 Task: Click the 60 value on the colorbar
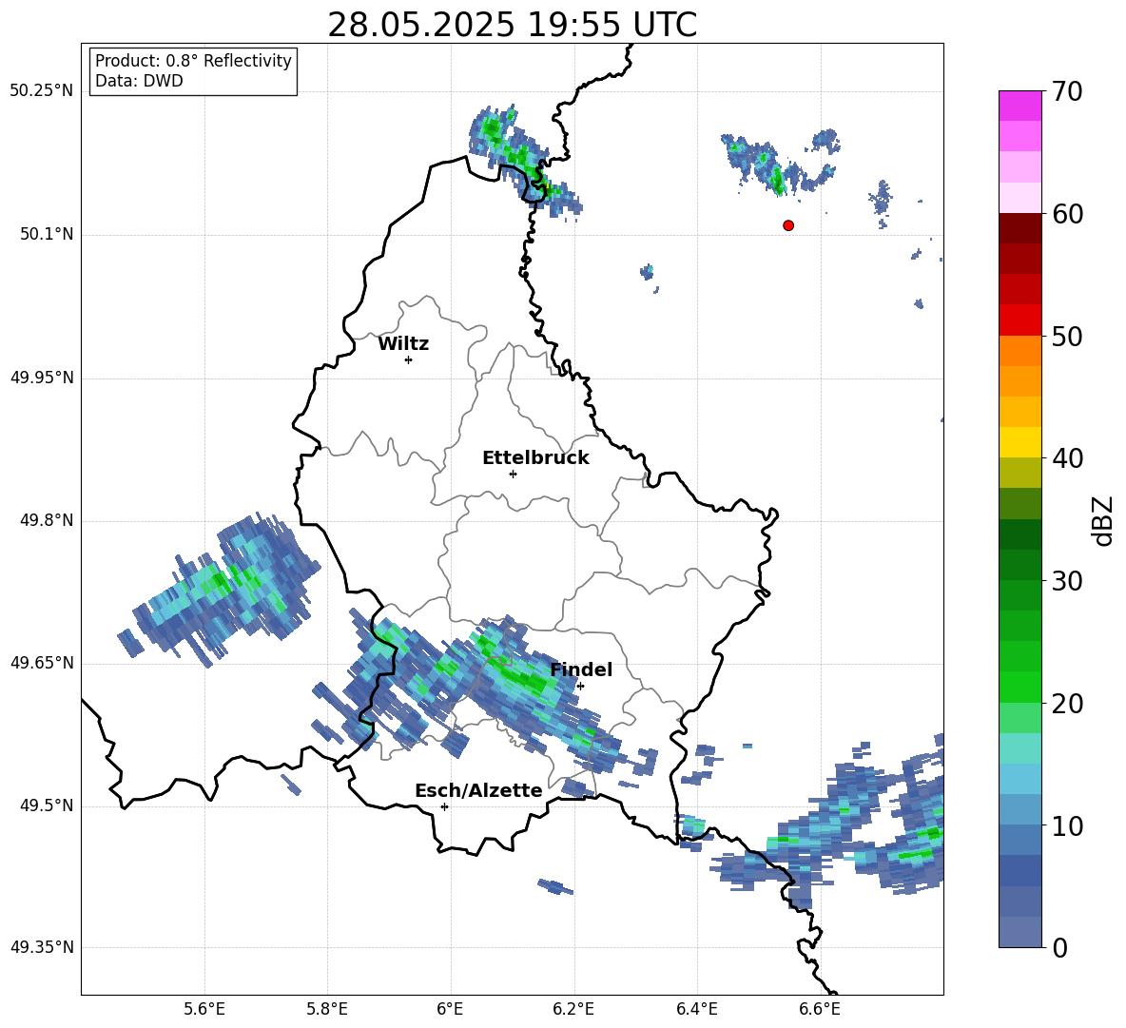pos(1067,214)
